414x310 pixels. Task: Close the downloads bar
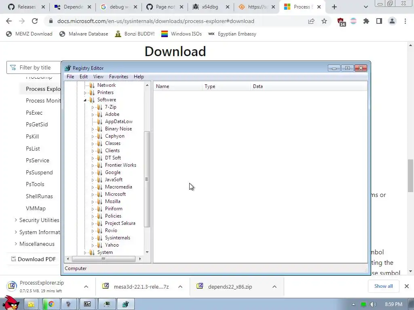pyautogui.click(x=407, y=286)
